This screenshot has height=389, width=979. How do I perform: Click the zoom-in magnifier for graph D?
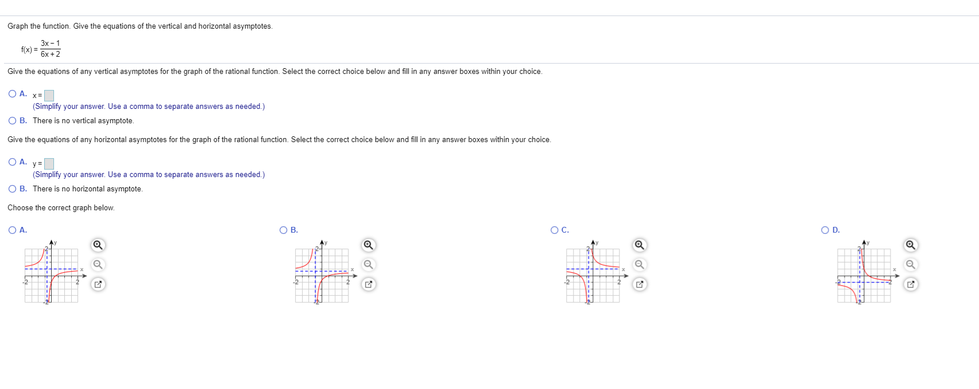click(911, 245)
